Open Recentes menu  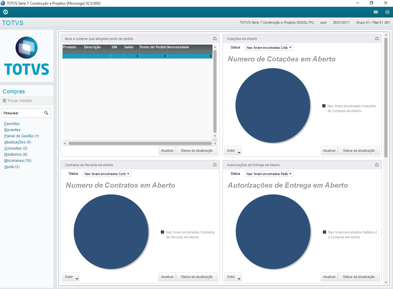12,130
